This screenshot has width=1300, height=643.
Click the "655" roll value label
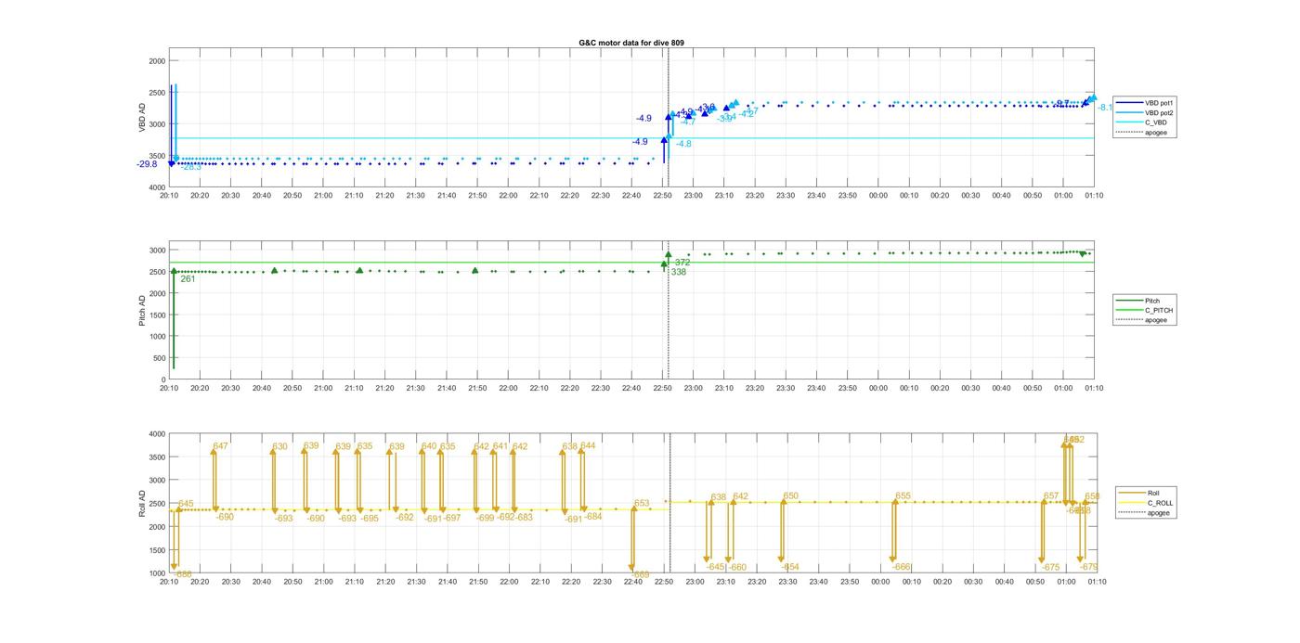[903, 496]
